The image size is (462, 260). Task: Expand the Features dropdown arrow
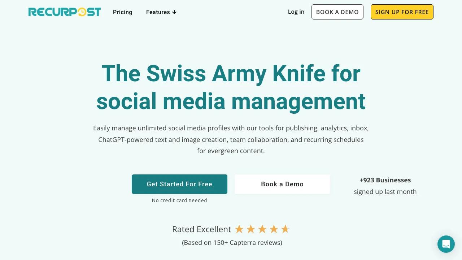point(174,12)
